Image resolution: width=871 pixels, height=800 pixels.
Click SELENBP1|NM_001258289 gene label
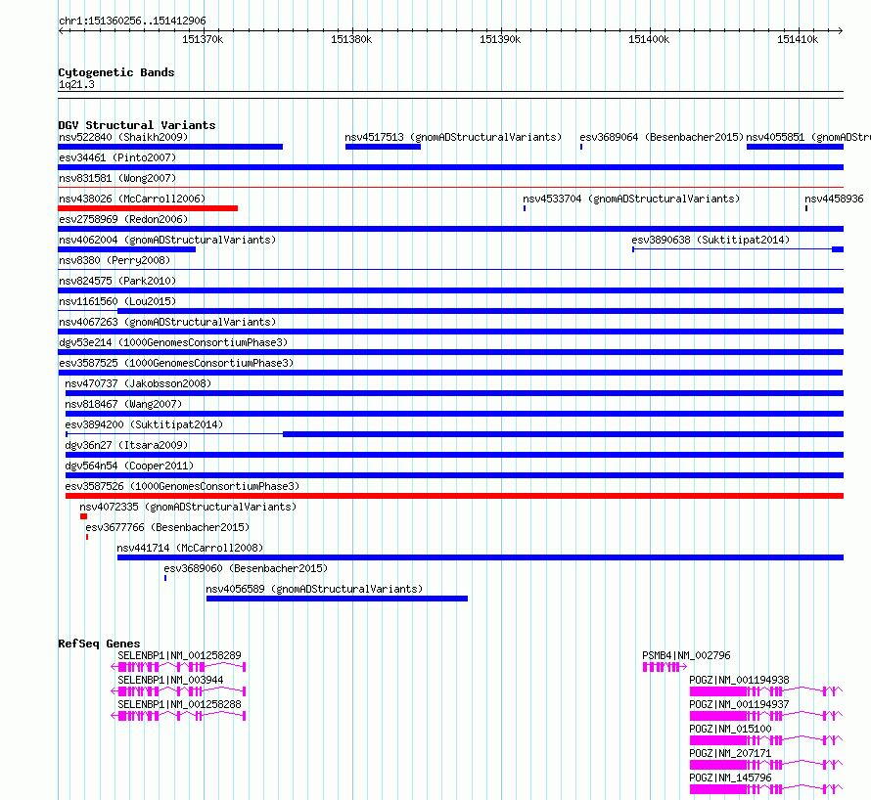[x=179, y=655]
